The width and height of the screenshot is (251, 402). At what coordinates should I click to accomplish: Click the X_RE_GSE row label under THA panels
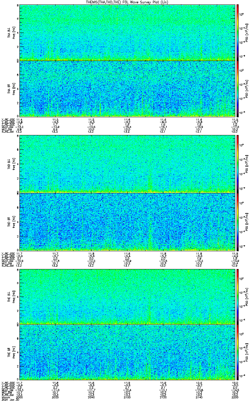point(8,119)
